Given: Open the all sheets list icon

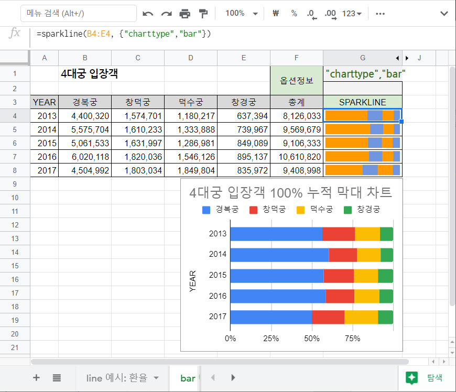Looking at the screenshot, I should [x=57, y=378].
